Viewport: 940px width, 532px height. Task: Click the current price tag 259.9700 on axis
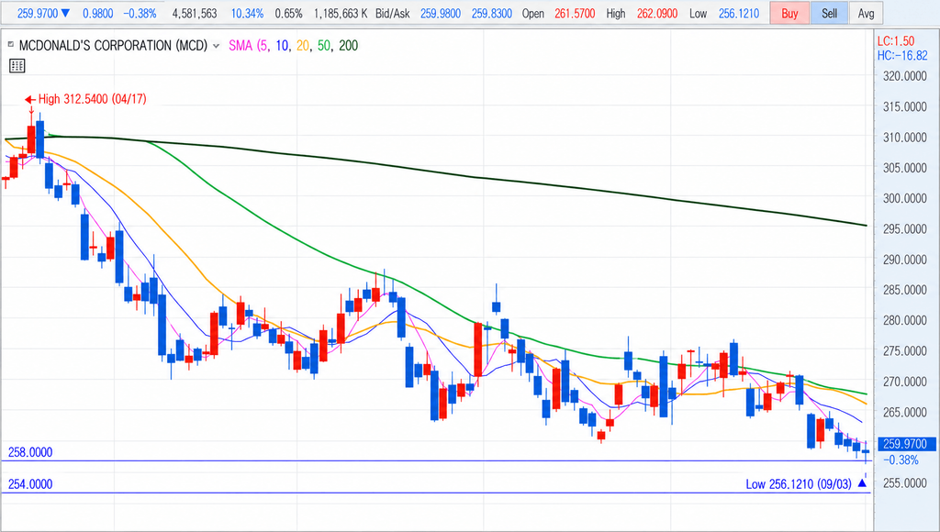pos(905,444)
